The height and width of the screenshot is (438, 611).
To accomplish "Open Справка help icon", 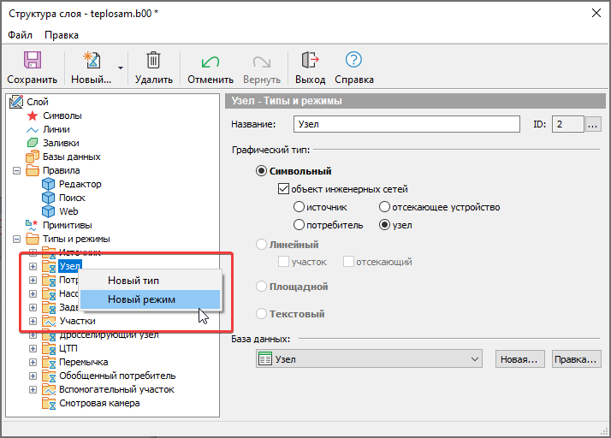I will click(353, 61).
